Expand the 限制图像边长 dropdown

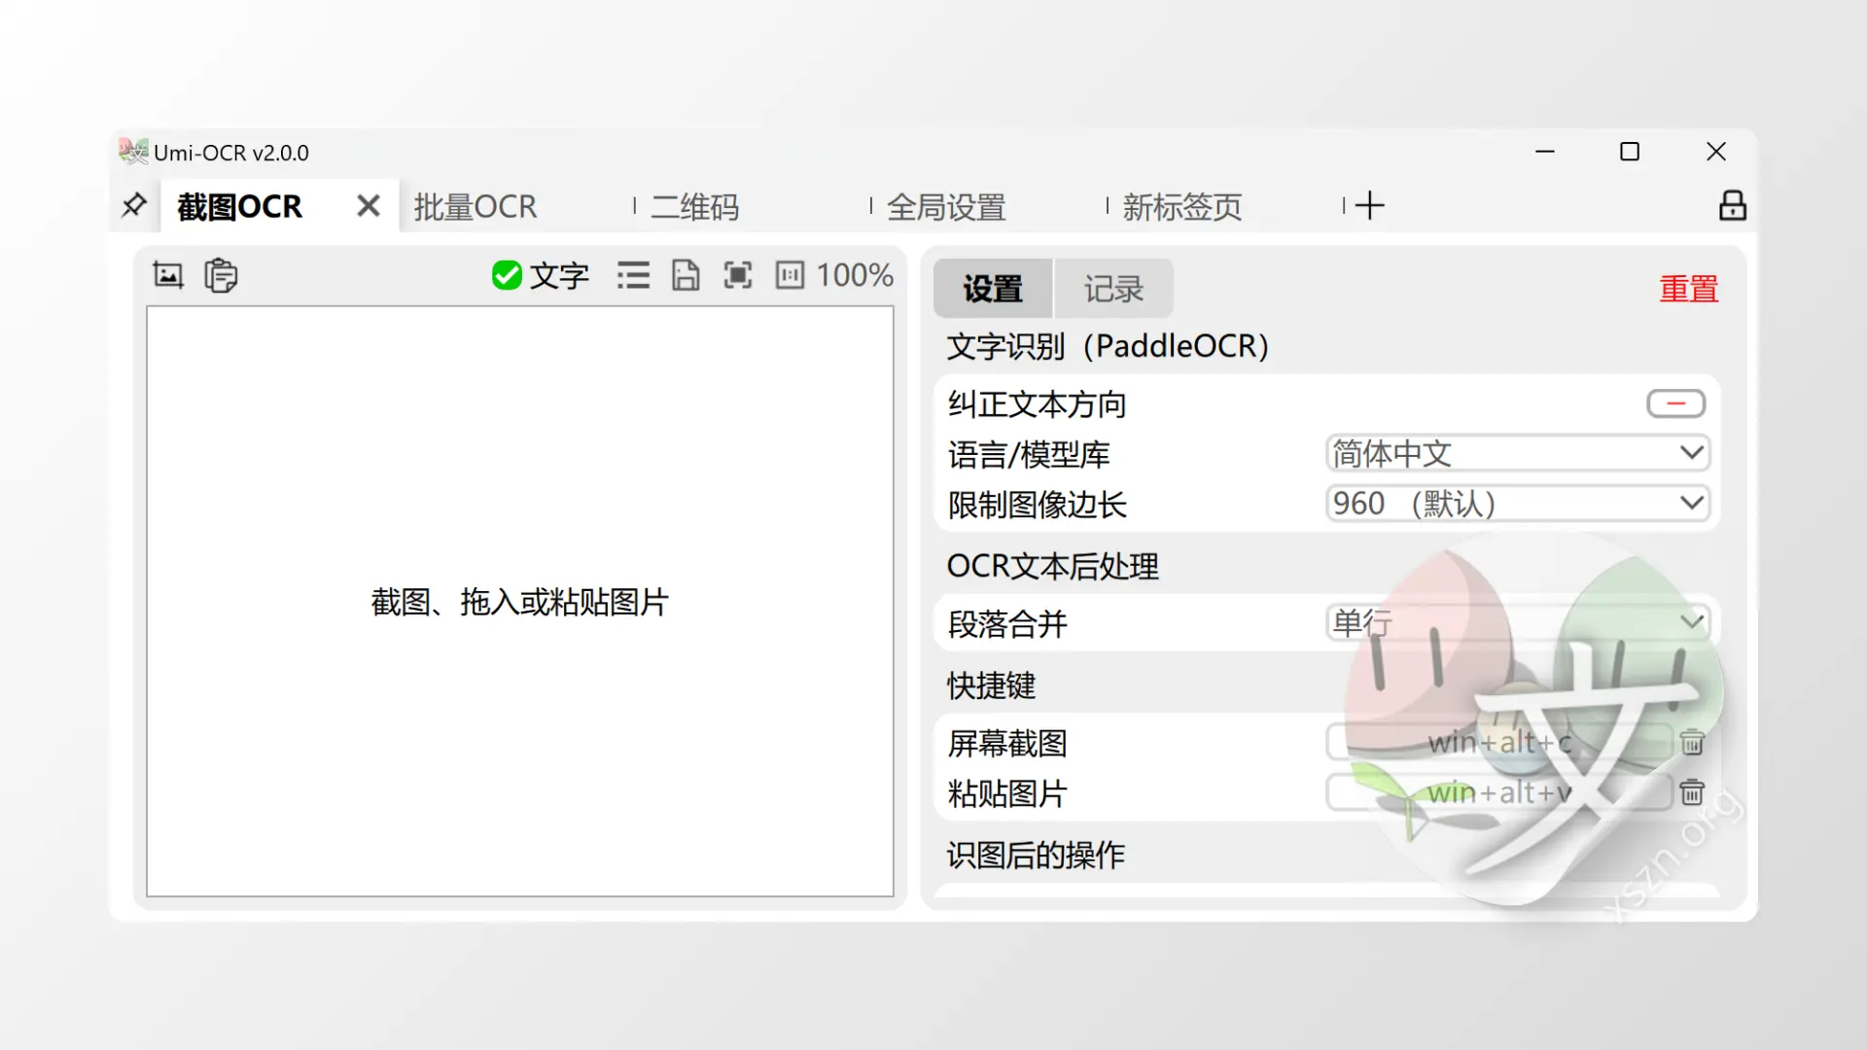click(x=1517, y=503)
